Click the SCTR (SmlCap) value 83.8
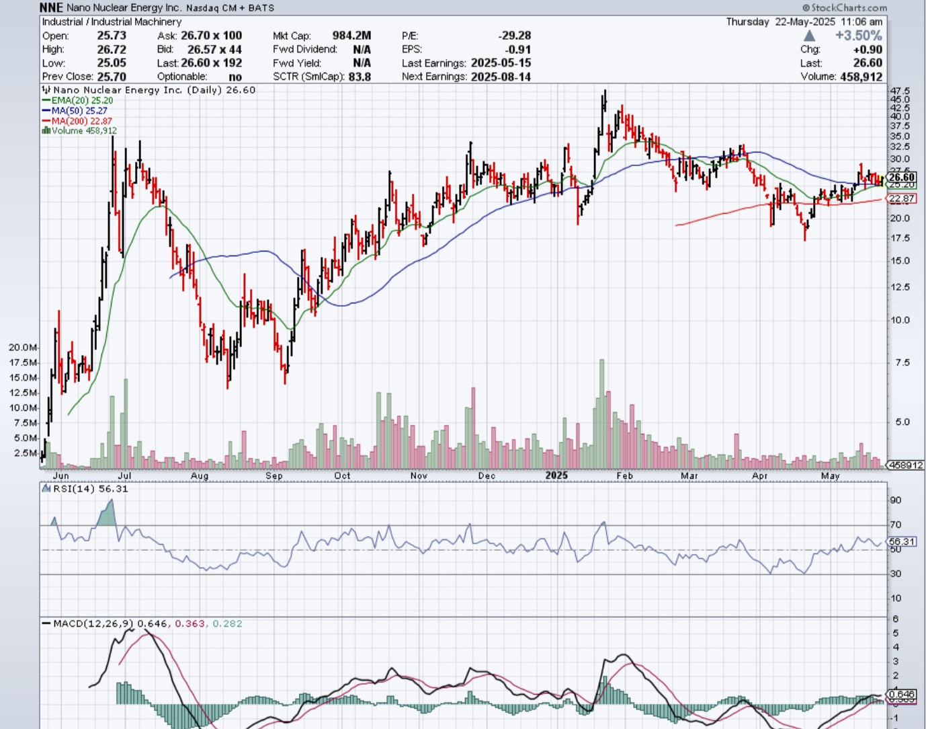Viewport: 926px width, 729px height. [x=360, y=77]
